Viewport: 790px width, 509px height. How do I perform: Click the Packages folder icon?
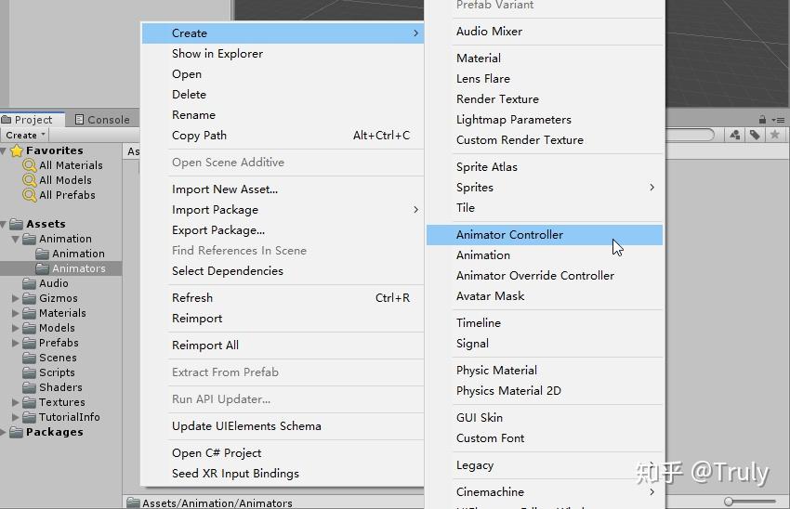(16, 432)
